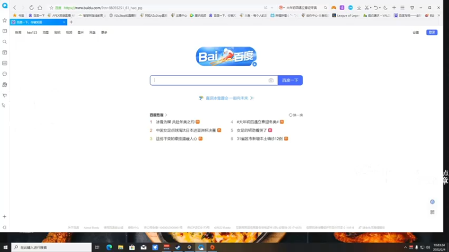
Task: Open Microsoft Edge from taskbar
Action: click(x=109, y=248)
